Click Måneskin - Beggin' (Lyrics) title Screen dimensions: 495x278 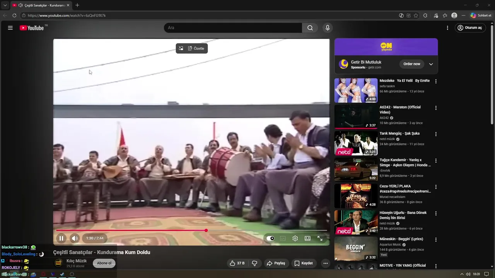(401, 239)
